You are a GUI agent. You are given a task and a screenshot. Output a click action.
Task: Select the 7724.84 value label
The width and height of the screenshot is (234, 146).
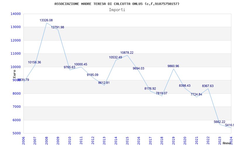(196, 94)
